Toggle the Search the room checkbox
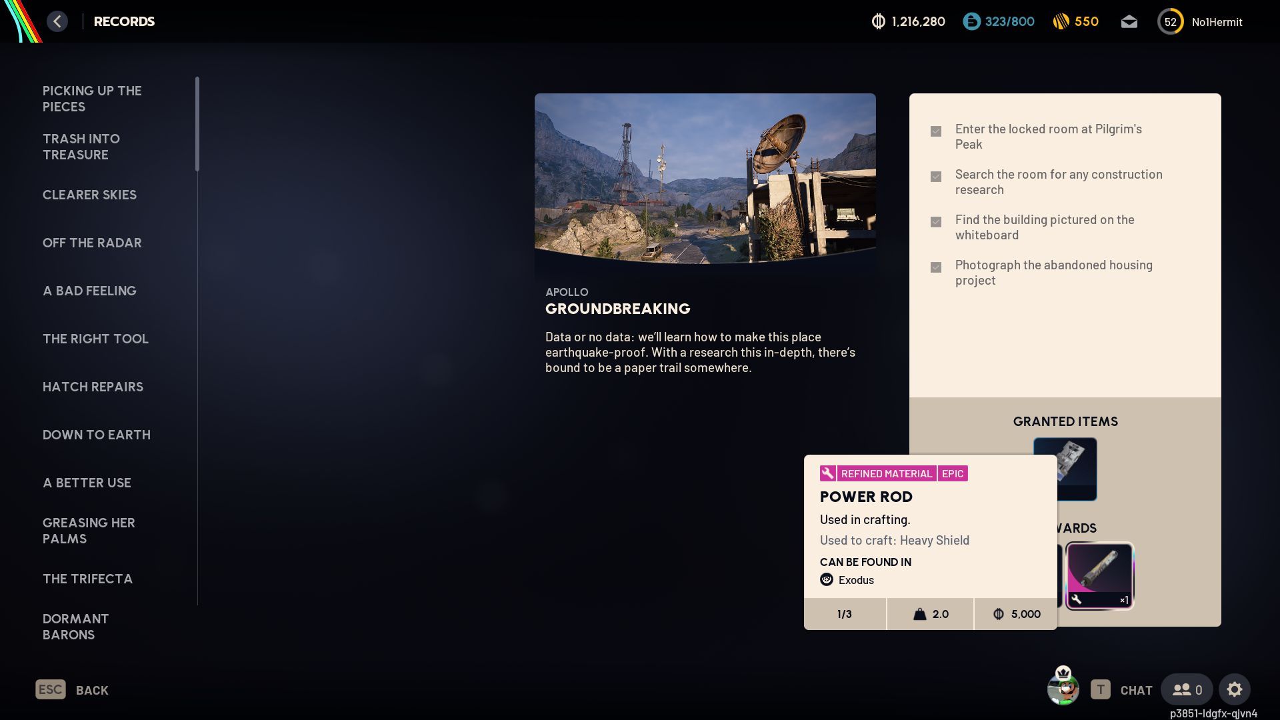The height and width of the screenshot is (720, 1280). pos(936,177)
